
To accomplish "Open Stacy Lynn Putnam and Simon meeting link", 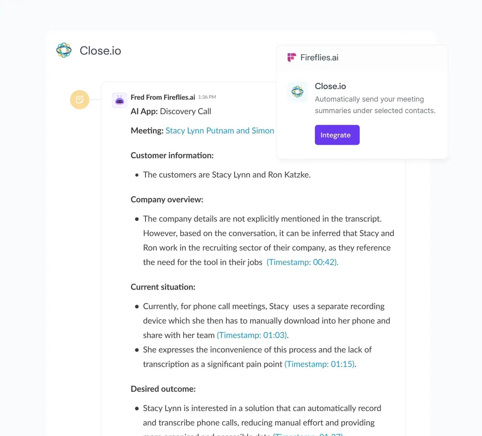I will [220, 130].
